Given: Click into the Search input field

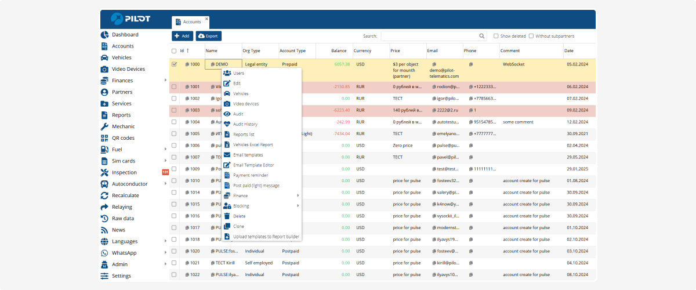Looking at the screenshot, I should (x=429, y=36).
